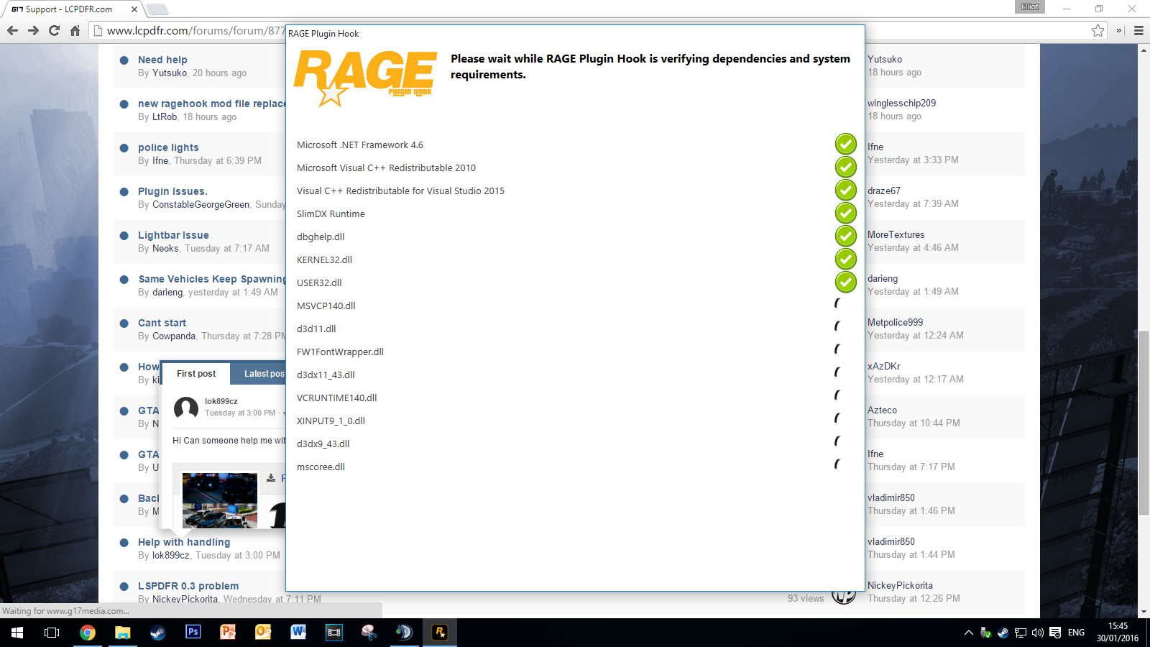The image size is (1150, 647).
Task: Switch to Photoshop in the taskbar
Action: (193, 633)
